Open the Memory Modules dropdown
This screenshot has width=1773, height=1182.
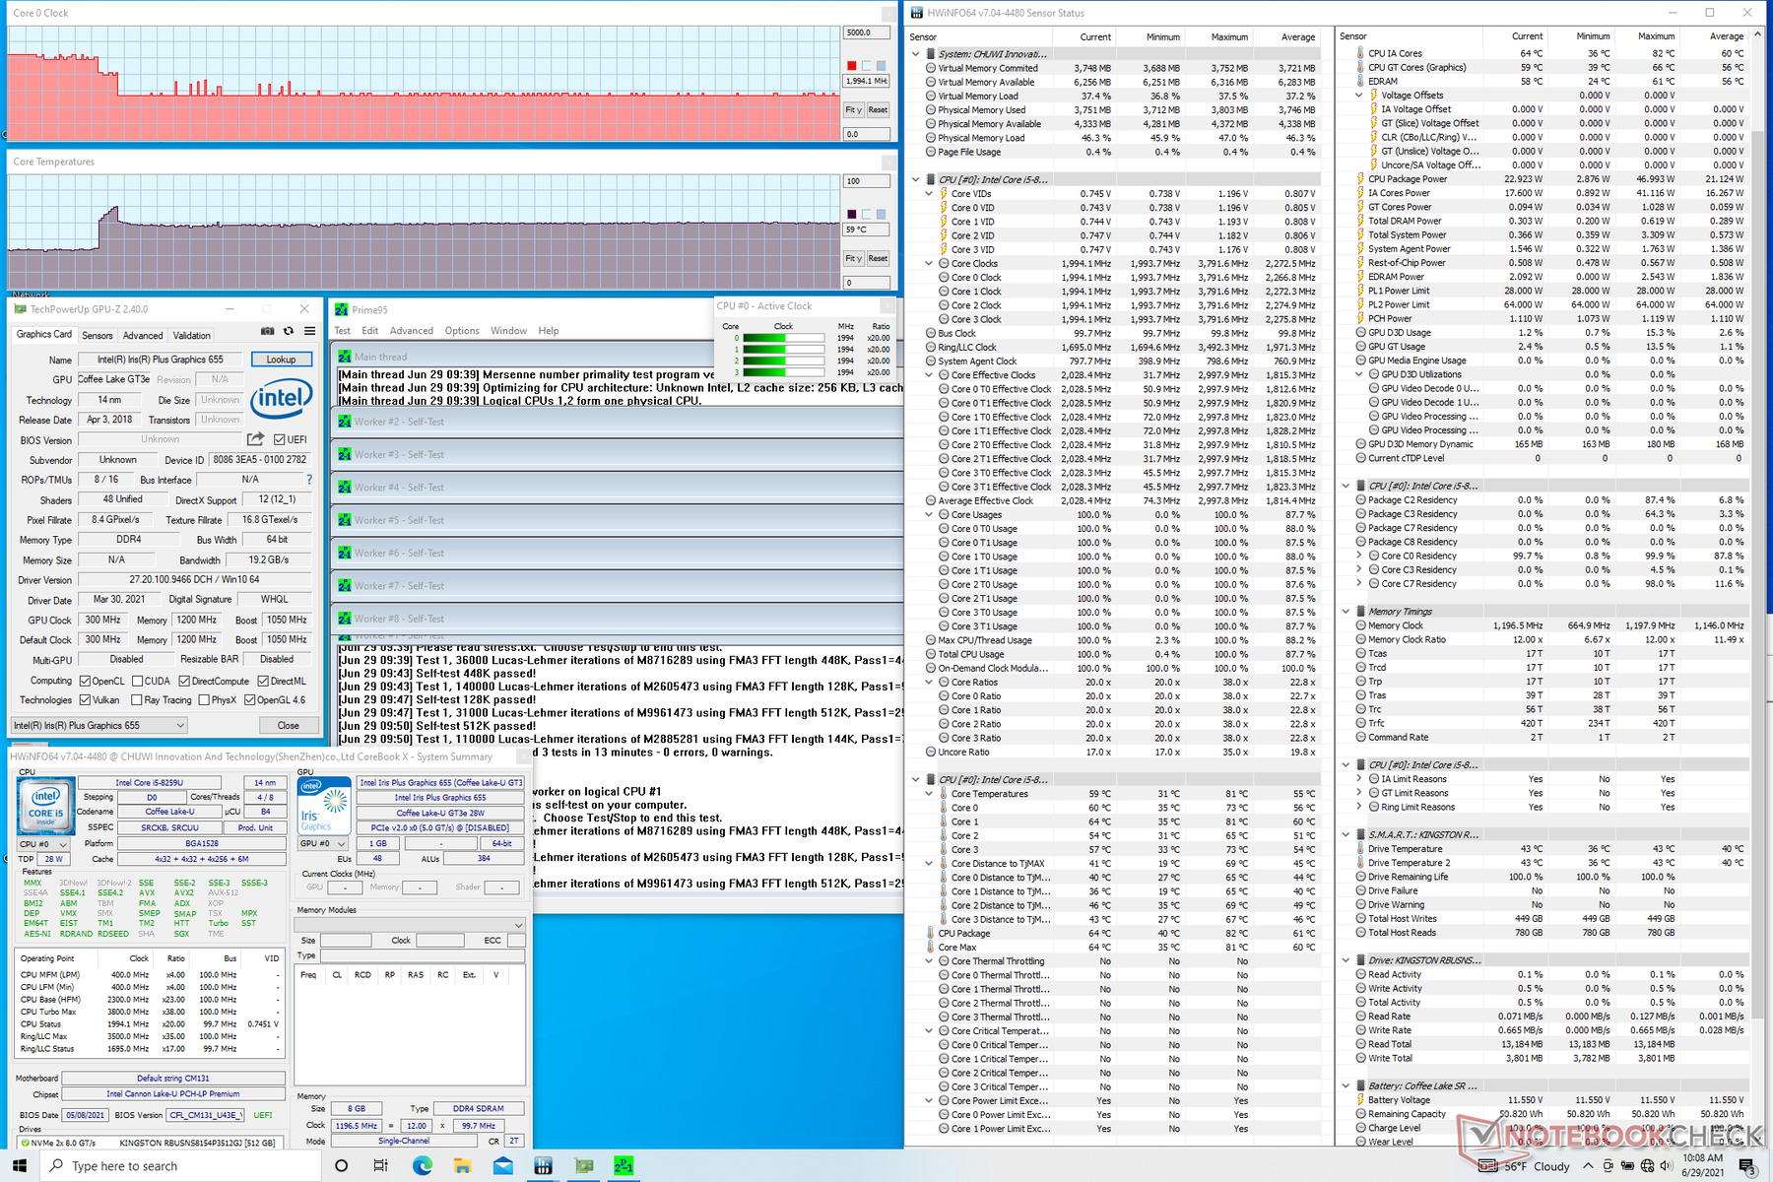(x=411, y=925)
